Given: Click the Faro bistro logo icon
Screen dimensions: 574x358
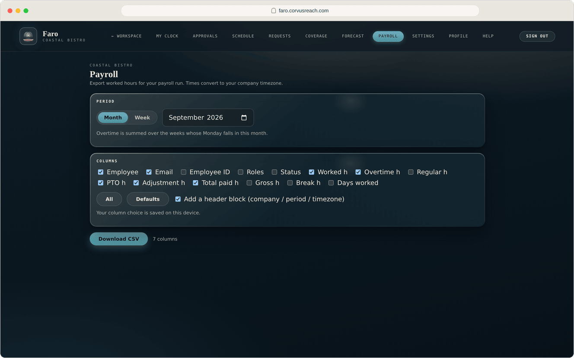Looking at the screenshot, I should tap(28, 36).
